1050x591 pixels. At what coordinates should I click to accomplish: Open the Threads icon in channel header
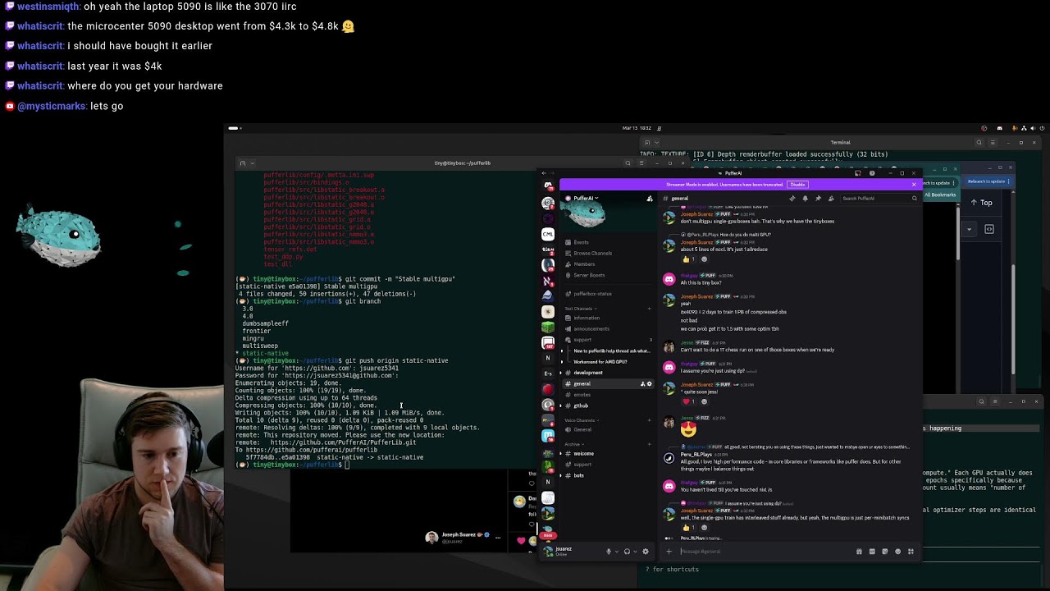[792, 199]
